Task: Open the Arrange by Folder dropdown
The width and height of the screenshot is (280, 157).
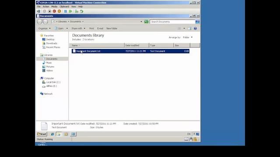Action: point(188,38)
